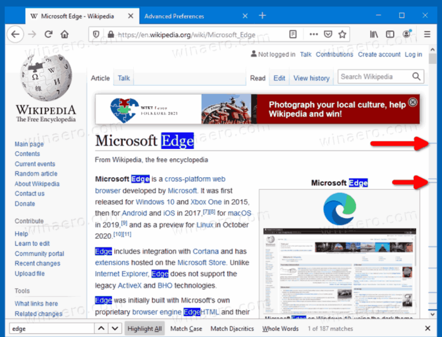Follow the cross-platform web link
Screen dimensions: 442x337
click(195, 179)
